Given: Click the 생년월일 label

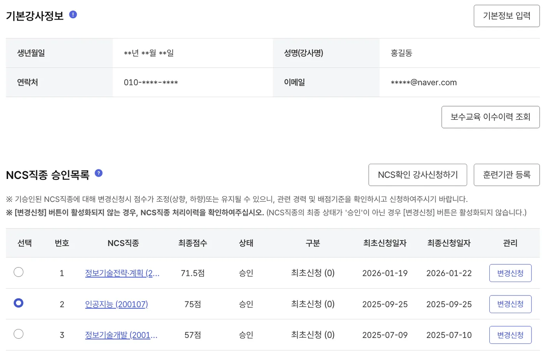Looking at the screenshot, I should point(31,53).
